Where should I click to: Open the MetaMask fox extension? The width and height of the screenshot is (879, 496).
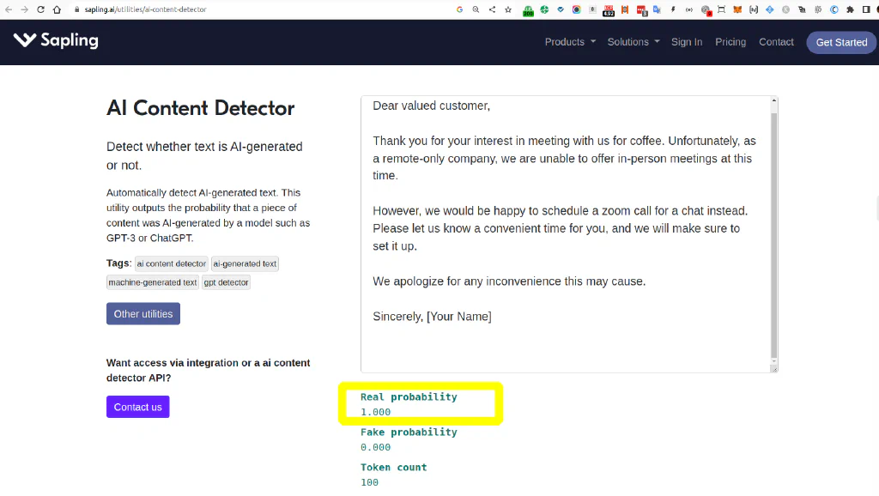pos(737,9)
